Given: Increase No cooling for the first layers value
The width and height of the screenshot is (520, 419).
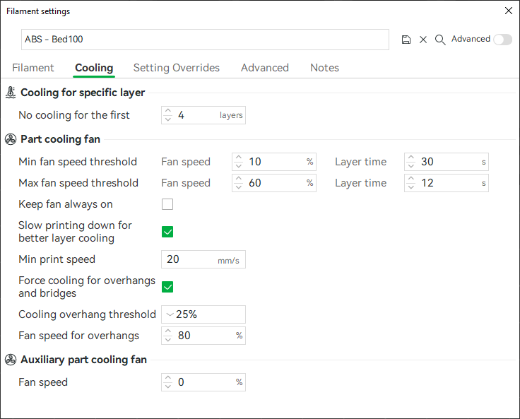Looking at the screenshot, I should (x=167, y=112).
